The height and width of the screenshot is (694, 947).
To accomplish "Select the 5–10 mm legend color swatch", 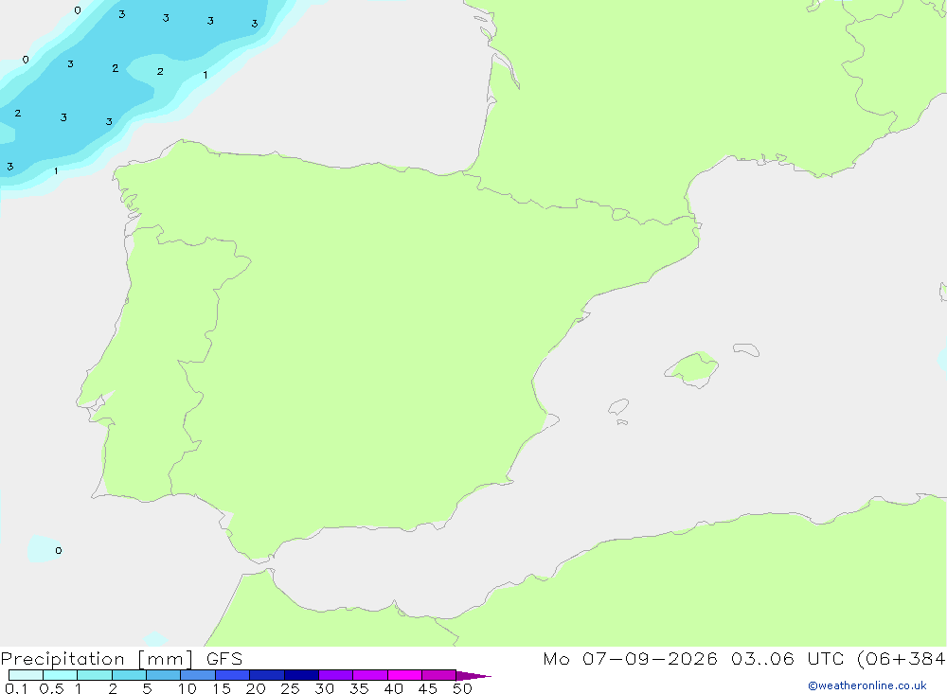I will point(164,675).
